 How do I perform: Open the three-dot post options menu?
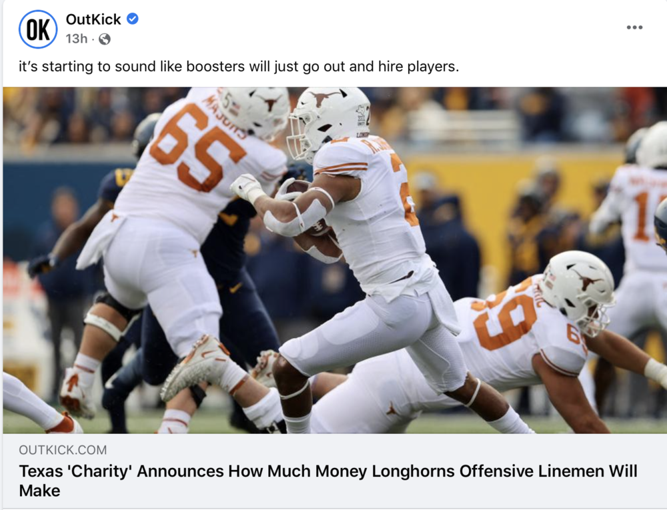point(634,27)
